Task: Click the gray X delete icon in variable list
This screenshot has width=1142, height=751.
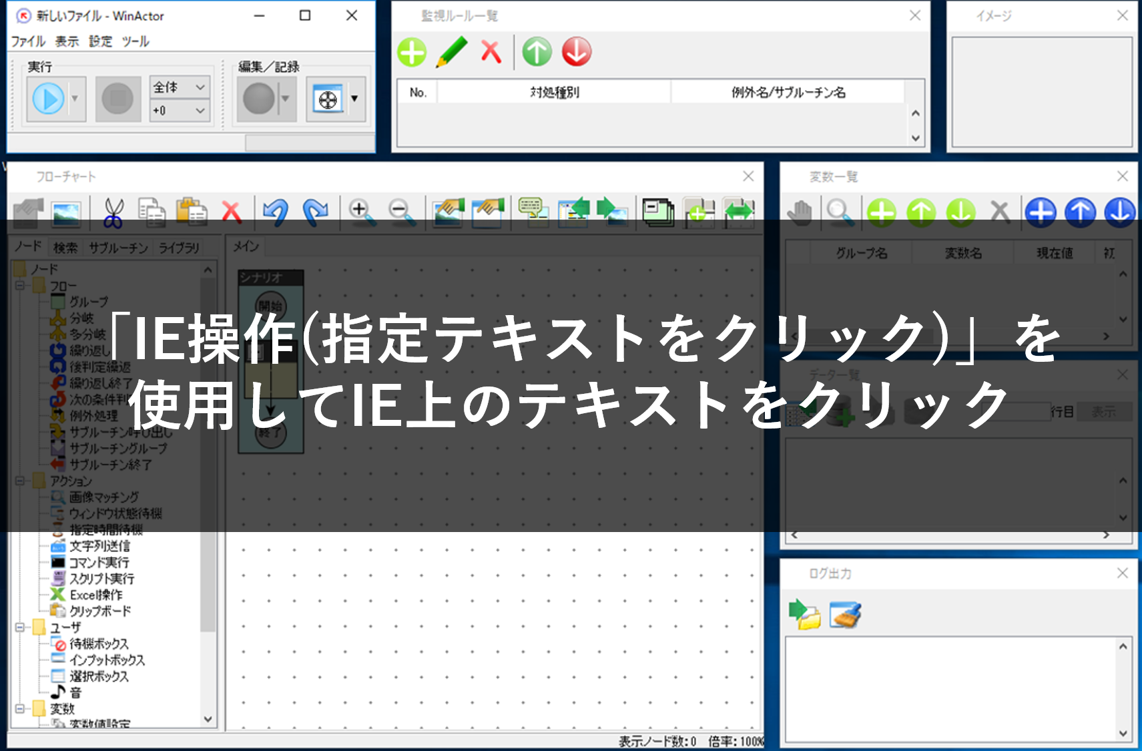Action: click(1000, 212)
